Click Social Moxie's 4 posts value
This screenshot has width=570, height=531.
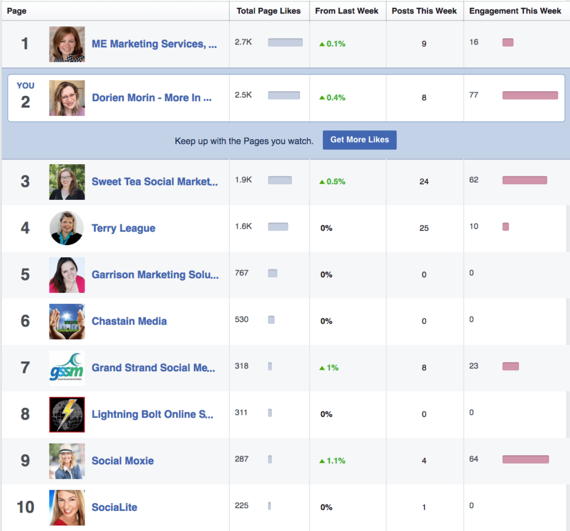(424, 461)
